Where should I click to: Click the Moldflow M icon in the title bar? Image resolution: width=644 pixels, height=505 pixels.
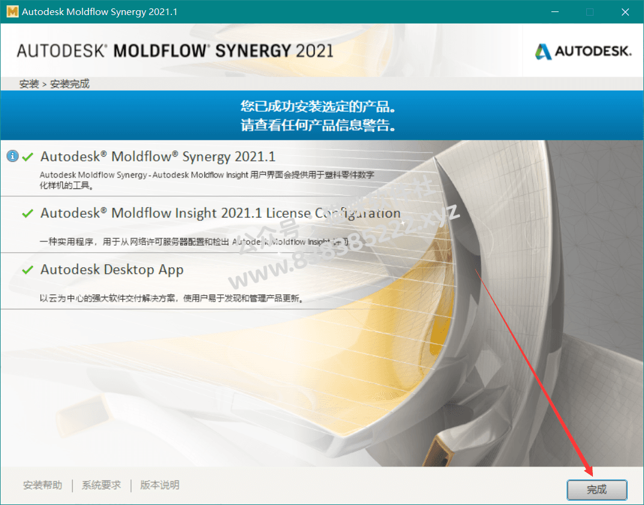13,11
